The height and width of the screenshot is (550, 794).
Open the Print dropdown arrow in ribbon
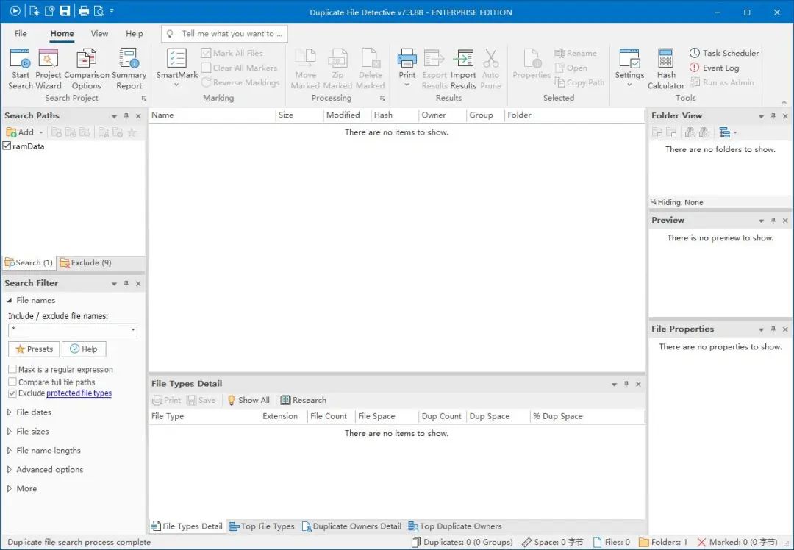click(x=407, y=85)
